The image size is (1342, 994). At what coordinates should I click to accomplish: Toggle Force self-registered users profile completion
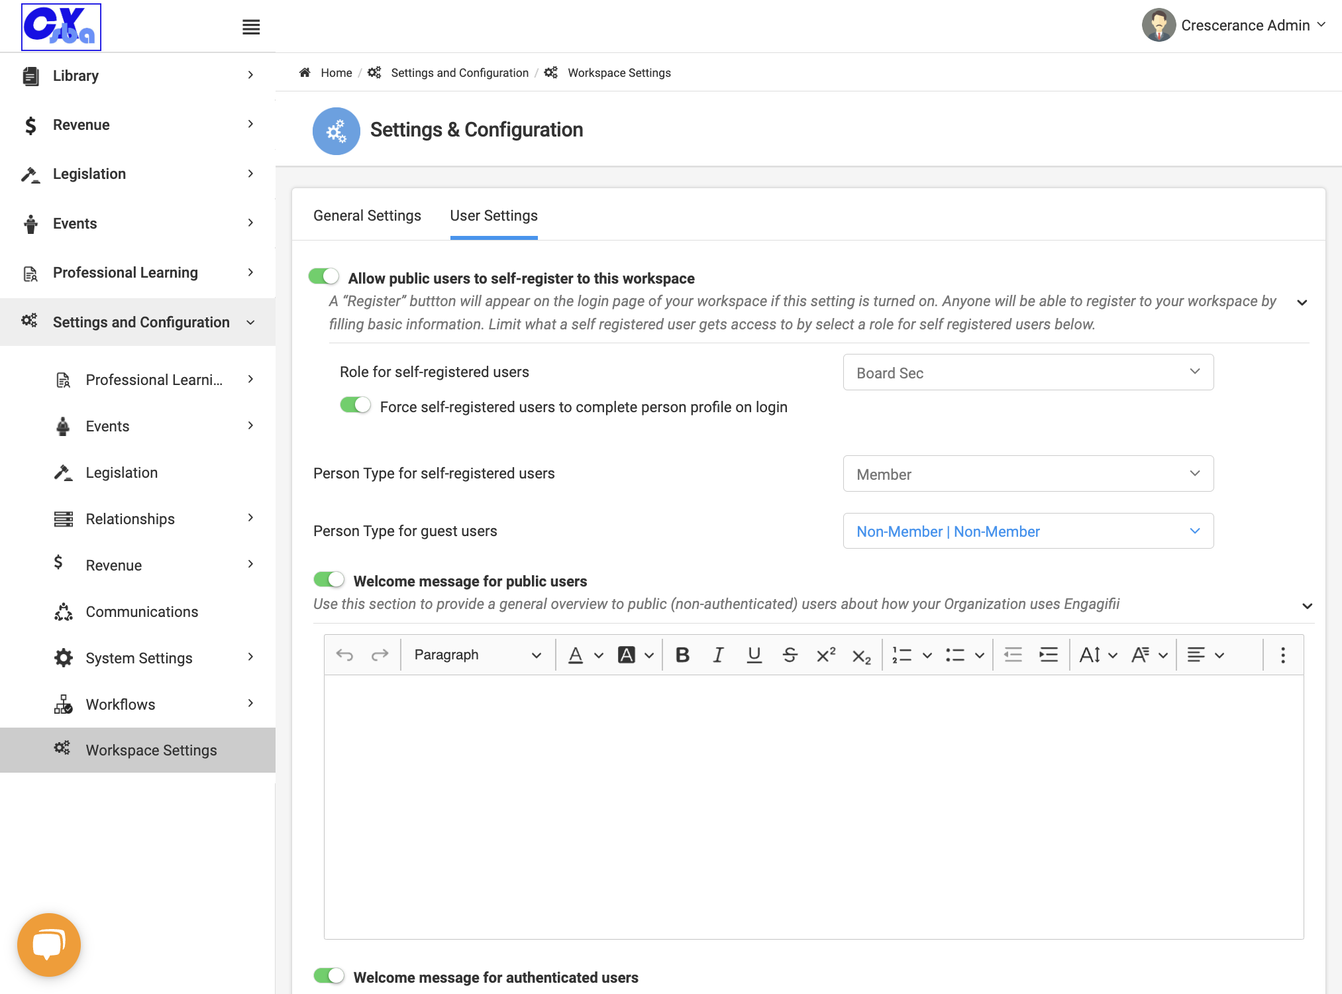tap(355, 405)
